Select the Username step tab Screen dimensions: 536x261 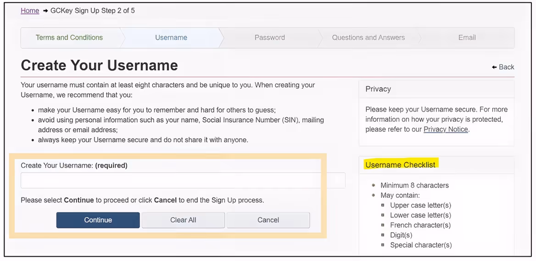(x=171, y=38)
